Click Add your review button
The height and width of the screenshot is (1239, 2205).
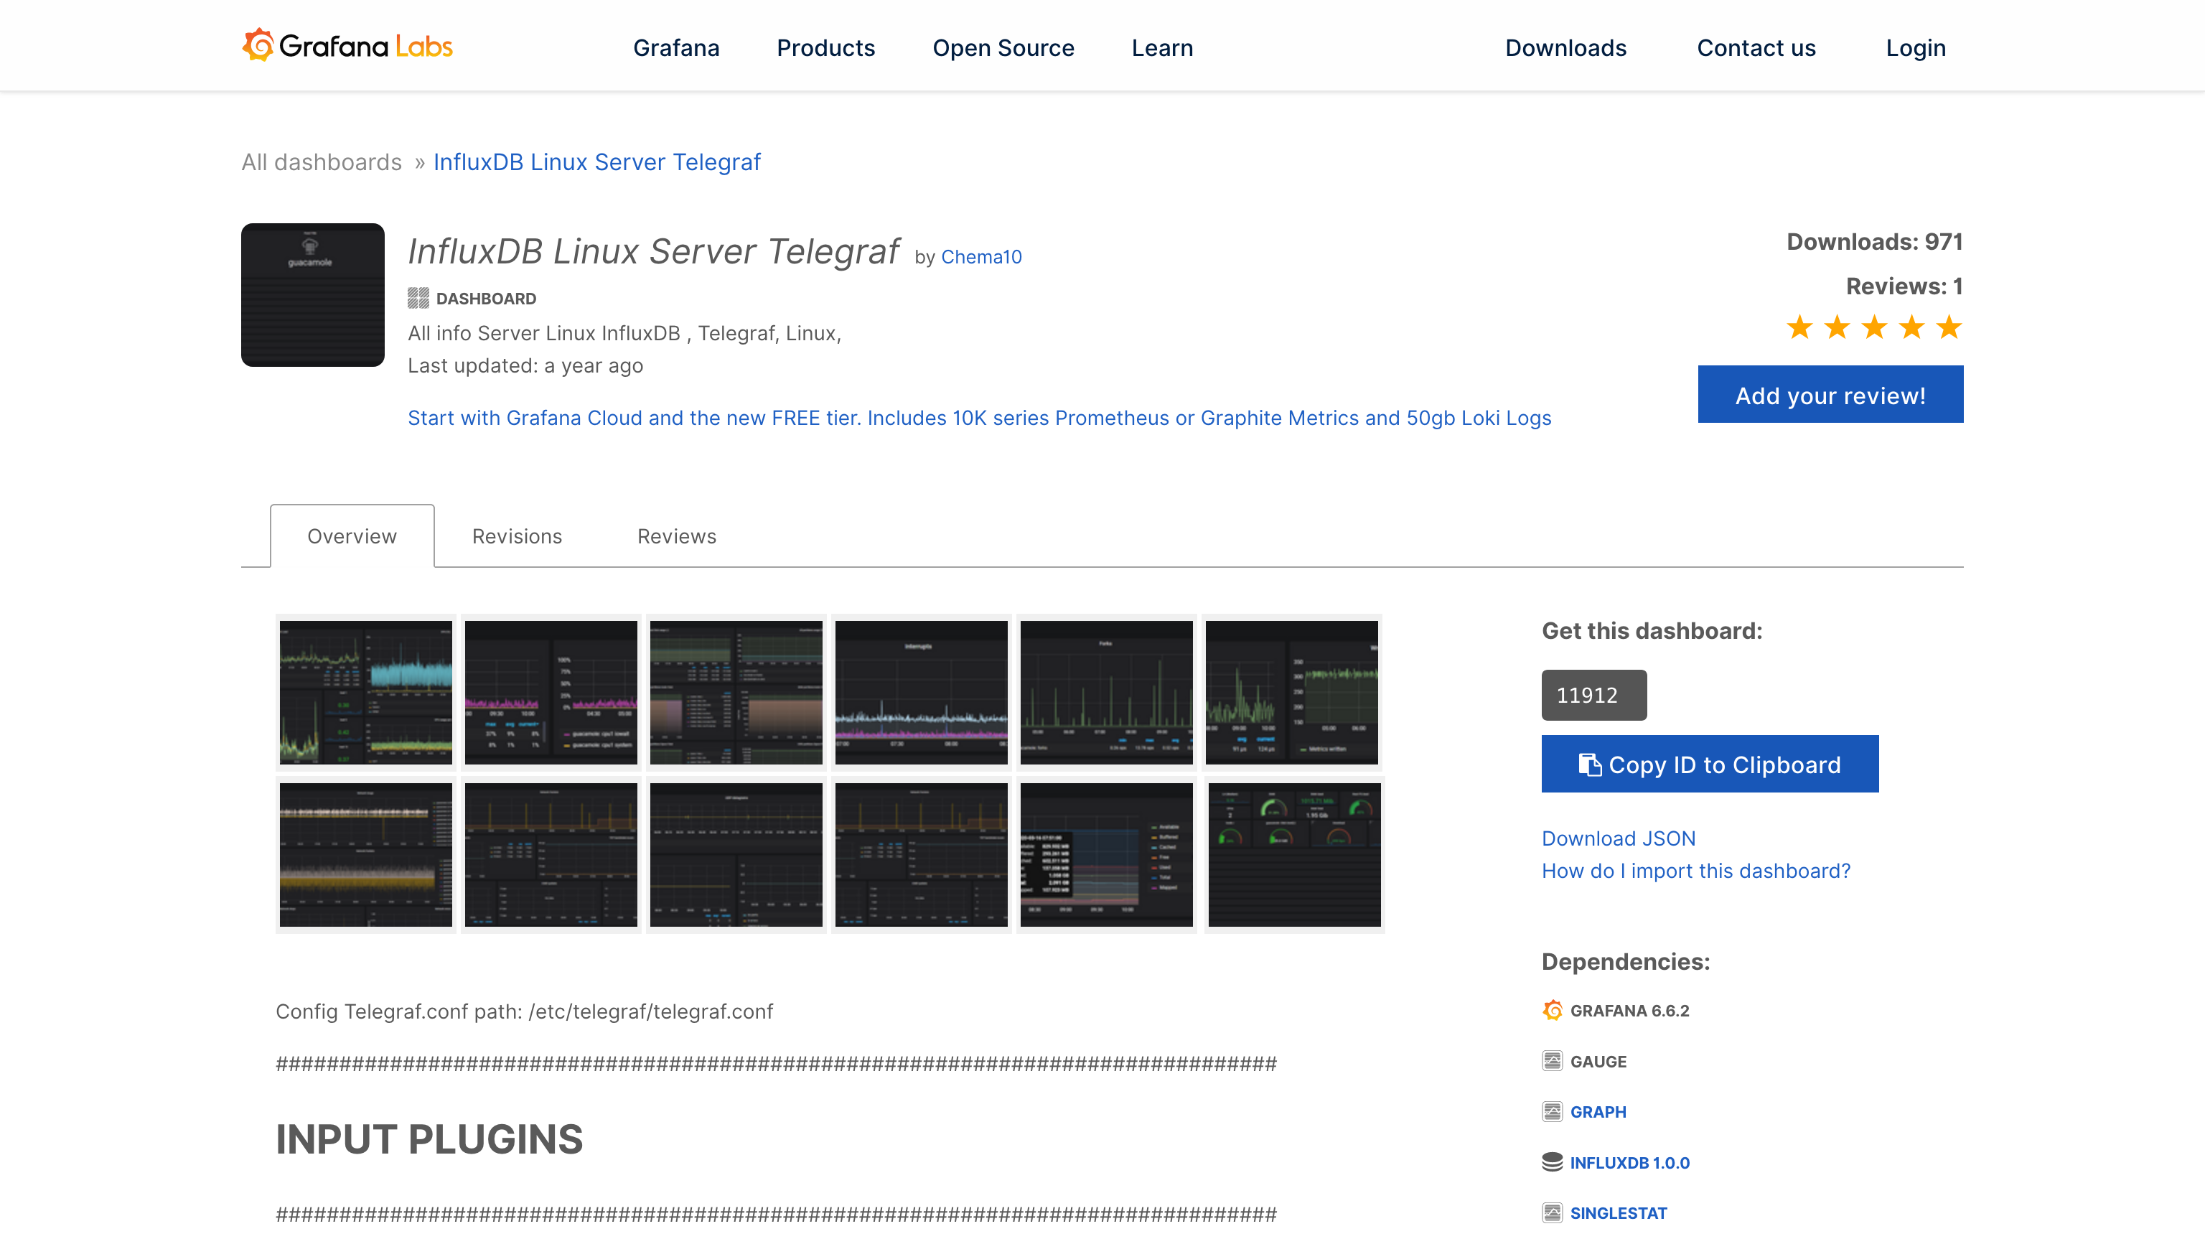[x=1829, y=395]
